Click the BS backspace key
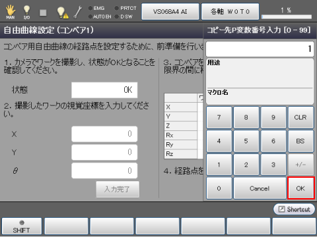Viewport: 317px width, 237px height. point(300,141)
